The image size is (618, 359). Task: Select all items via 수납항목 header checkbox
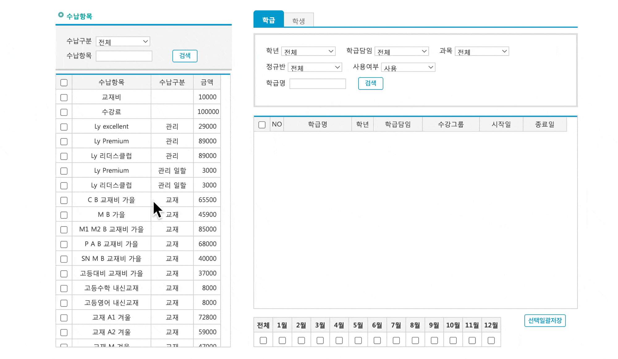click(x=64, y=83)
